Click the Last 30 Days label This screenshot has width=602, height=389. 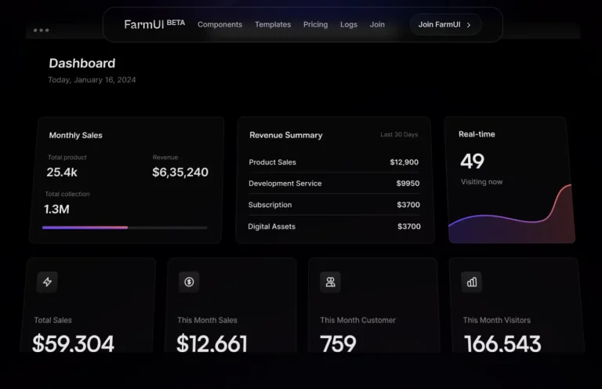click(399, 135)
